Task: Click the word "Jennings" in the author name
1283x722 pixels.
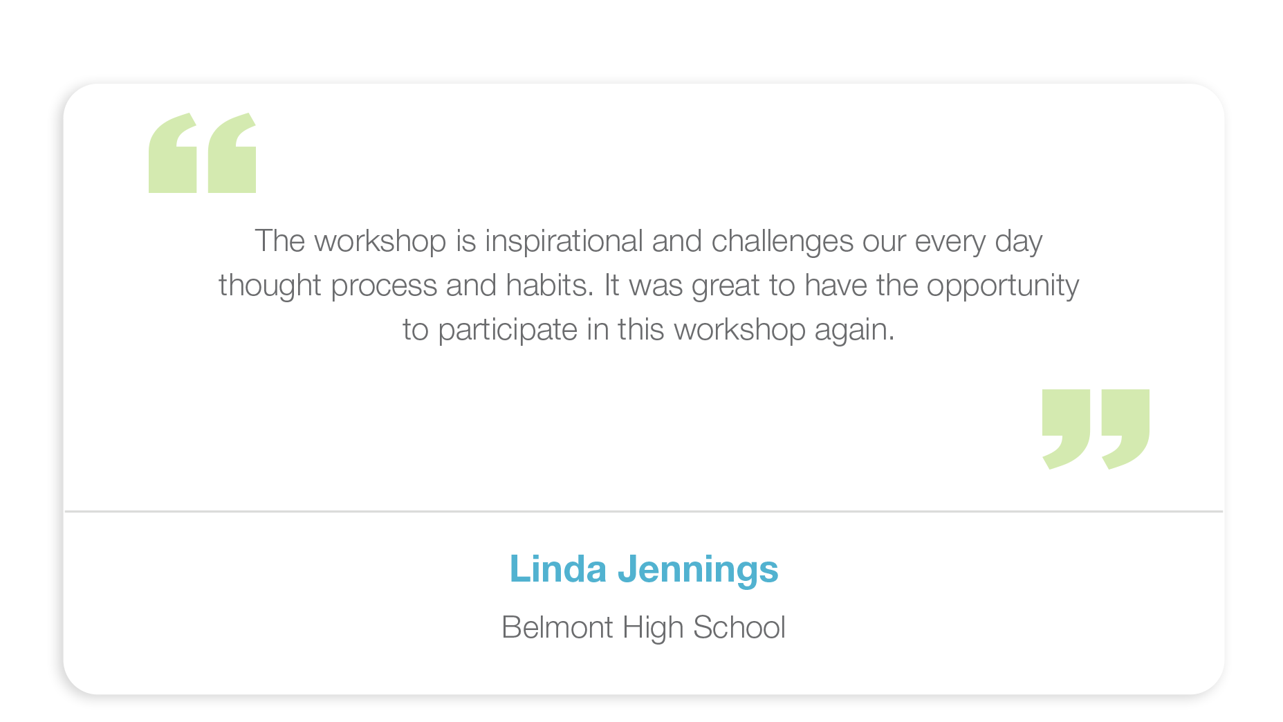Action: (x=698, y=569)
